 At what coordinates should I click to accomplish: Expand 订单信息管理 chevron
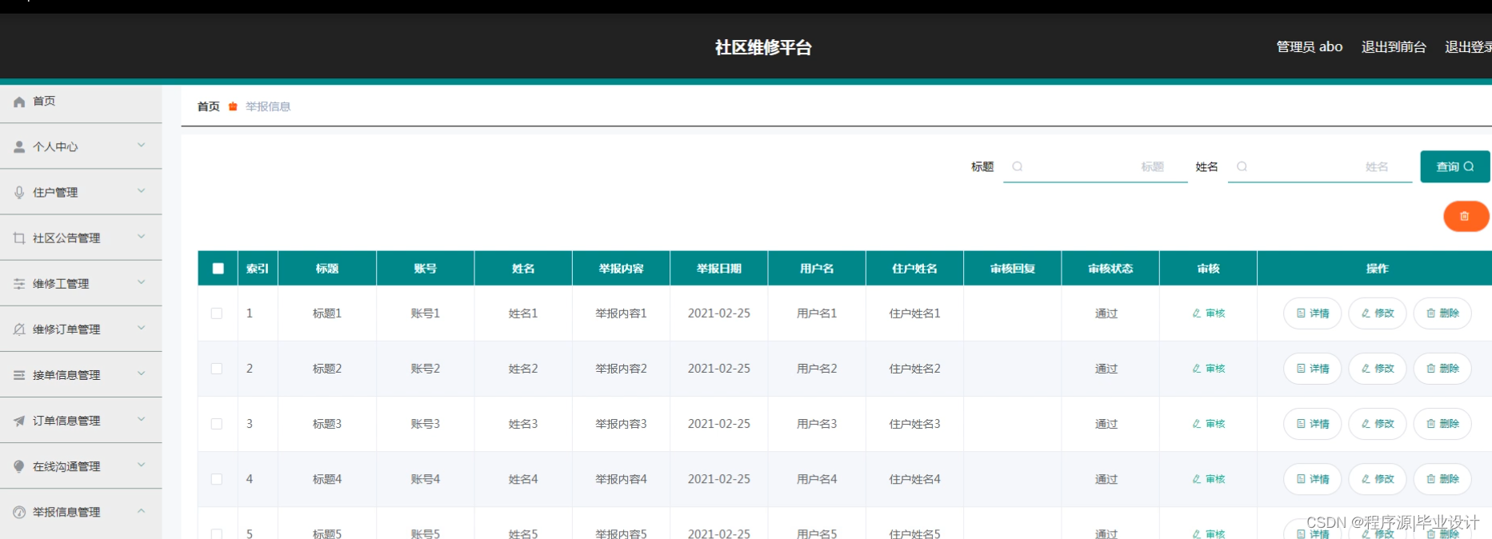click(x=142, y=419)
